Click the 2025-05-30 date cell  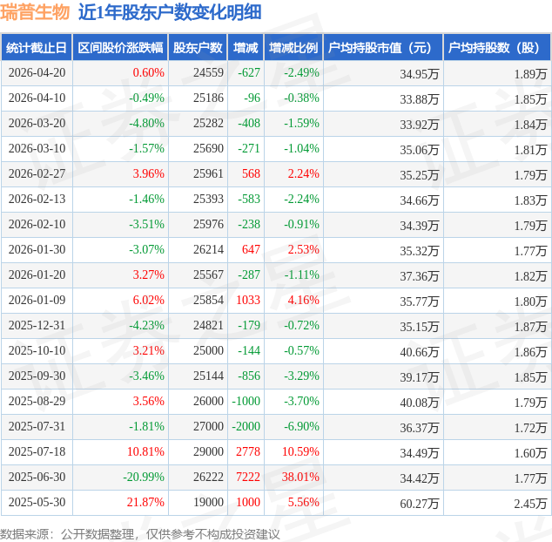click(x=37, y=503)
